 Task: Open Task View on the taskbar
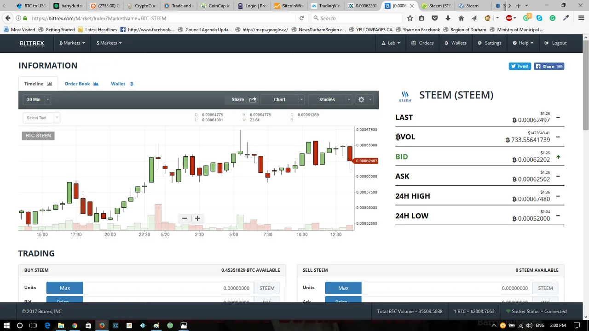[x=33, y=325]
